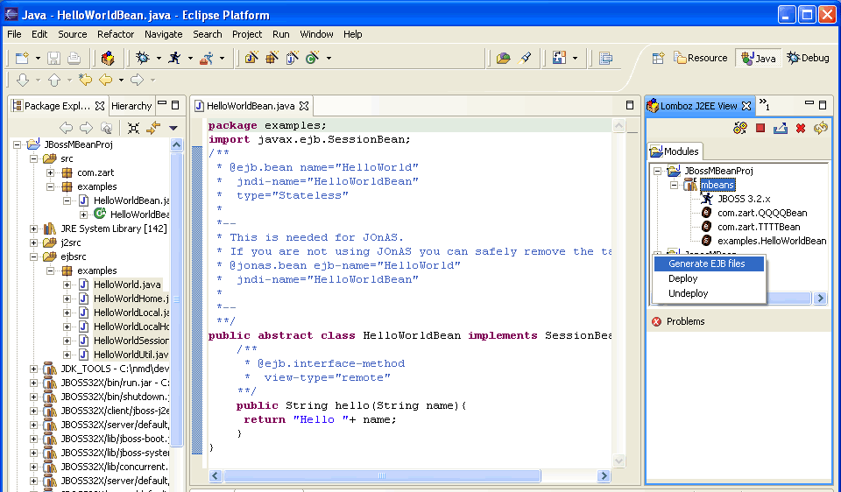Select HelloWorldUtil.java in Package Explorer
This screenshot has width=841, height=492.
pyautogui.click(x=131, y=355)
